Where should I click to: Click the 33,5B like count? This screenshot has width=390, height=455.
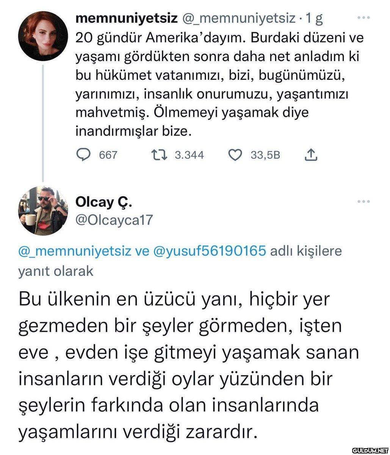point(266,155)
